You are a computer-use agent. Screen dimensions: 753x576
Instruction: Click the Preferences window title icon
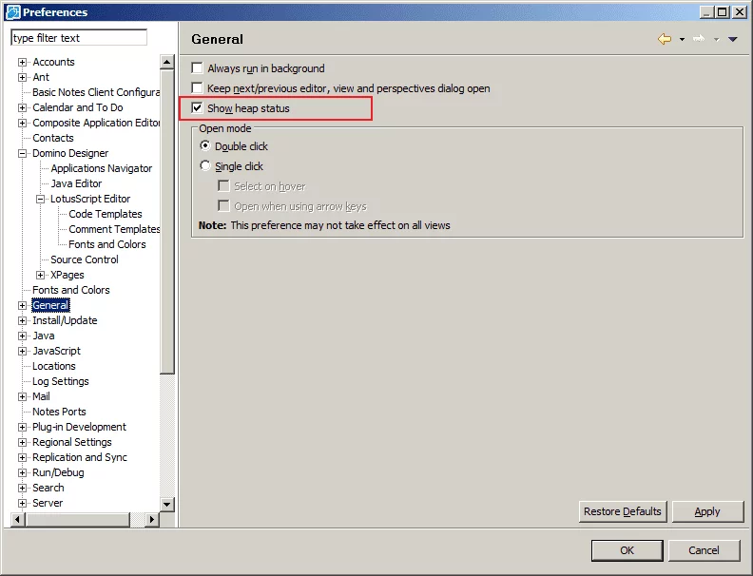12,12
